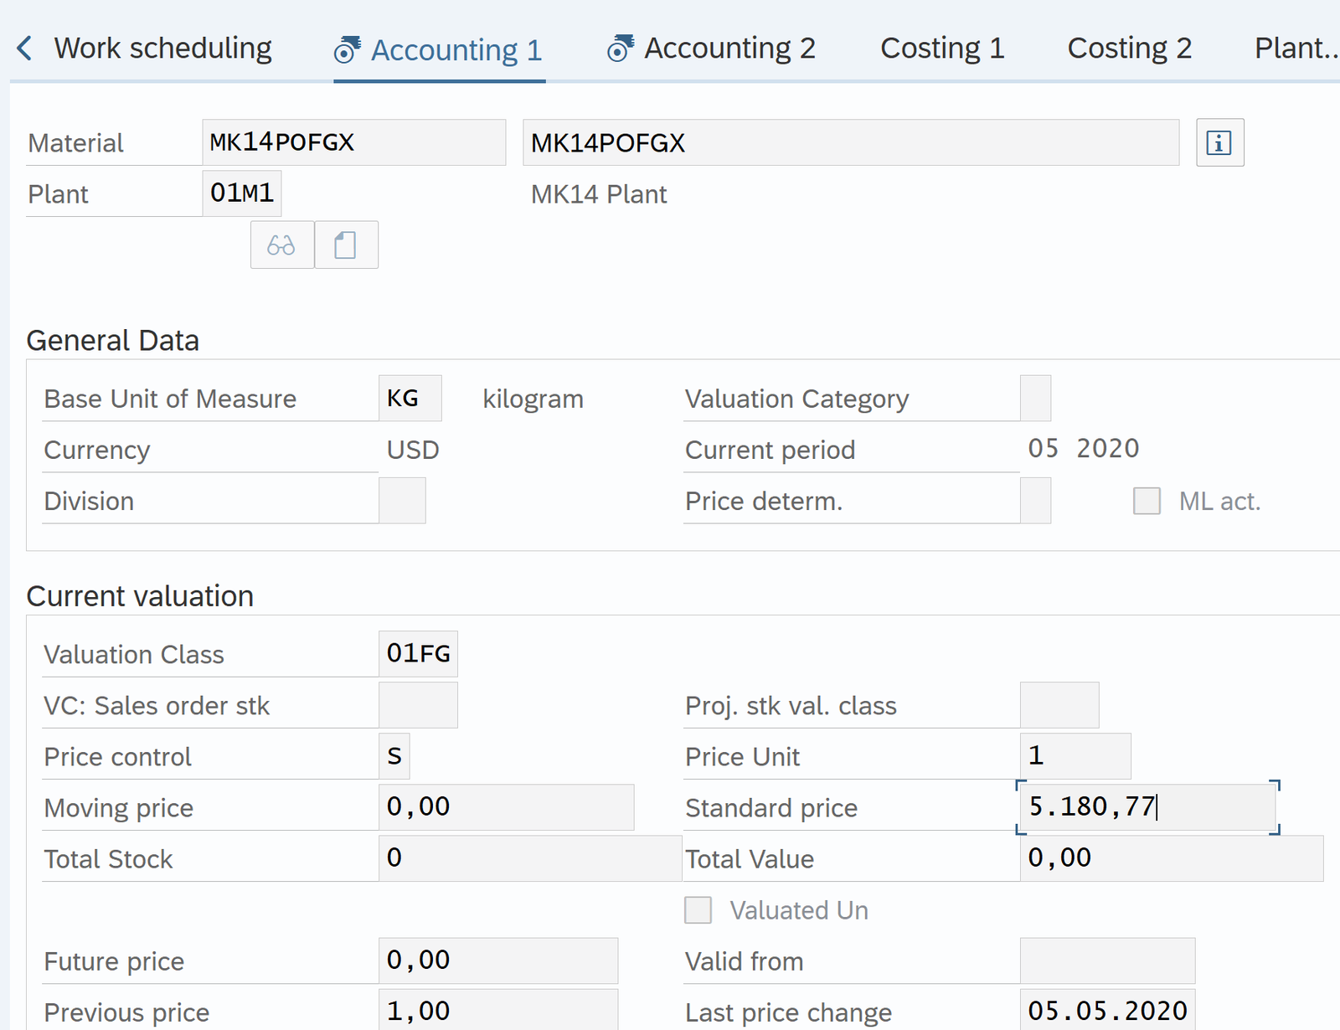
Task: Enable the ML act. checkbox
Action: [x=1147, y=501]
